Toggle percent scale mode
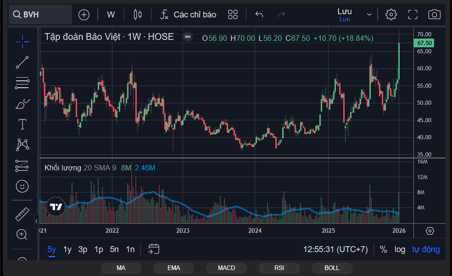Viewport: 452px width, 276px height. [x=383, y=249]
